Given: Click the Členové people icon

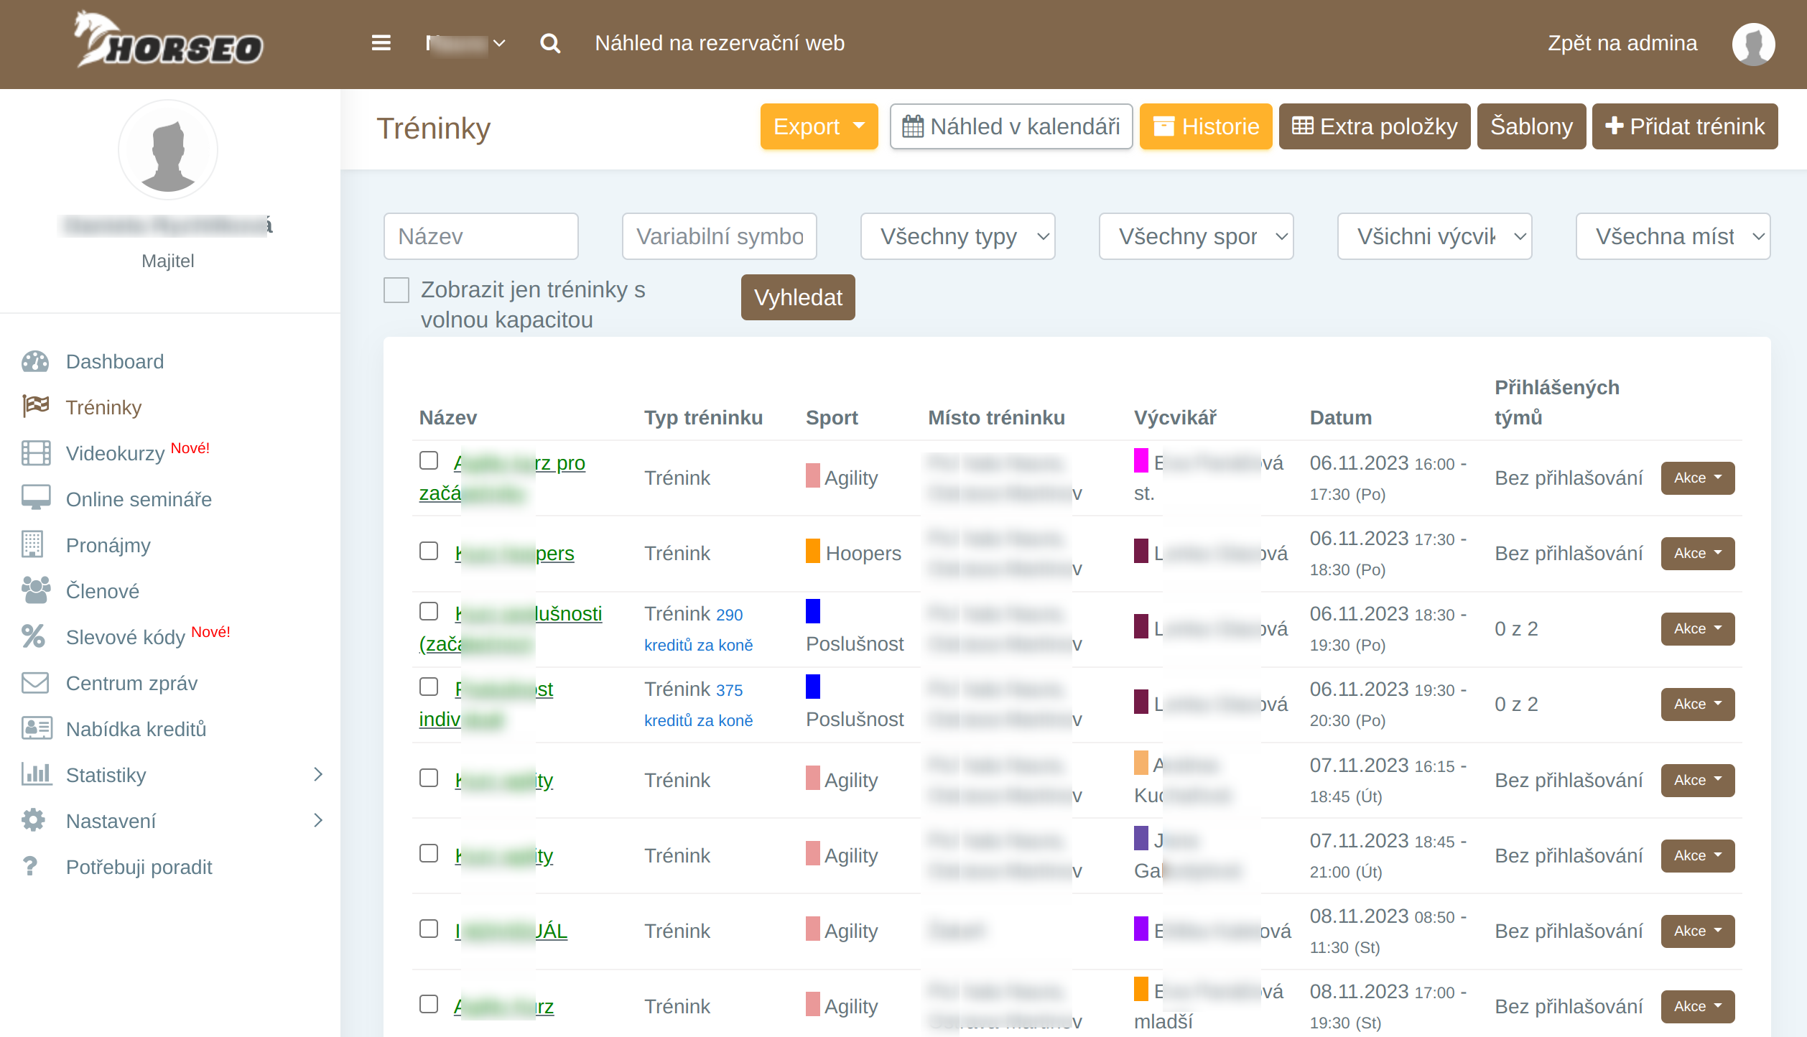Looking at the screenshot, I should [35, 590].
